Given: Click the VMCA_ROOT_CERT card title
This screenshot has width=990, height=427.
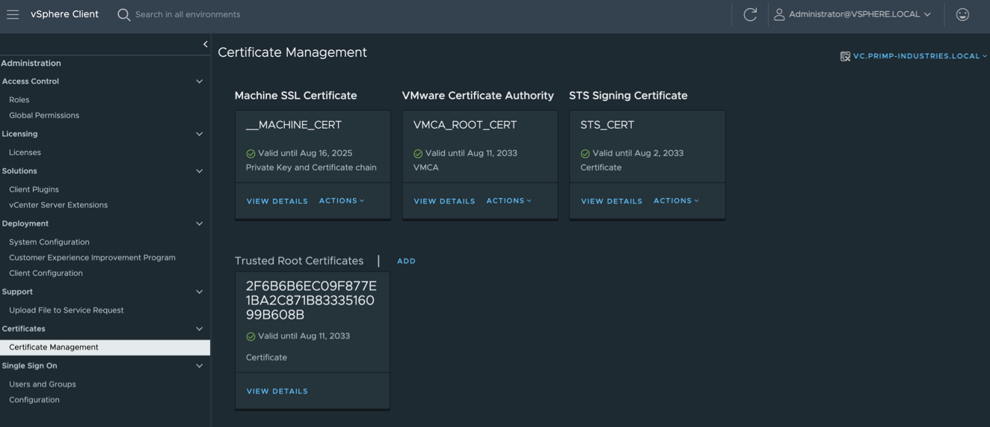Looking at the screenshot, I should click(465, 125).
